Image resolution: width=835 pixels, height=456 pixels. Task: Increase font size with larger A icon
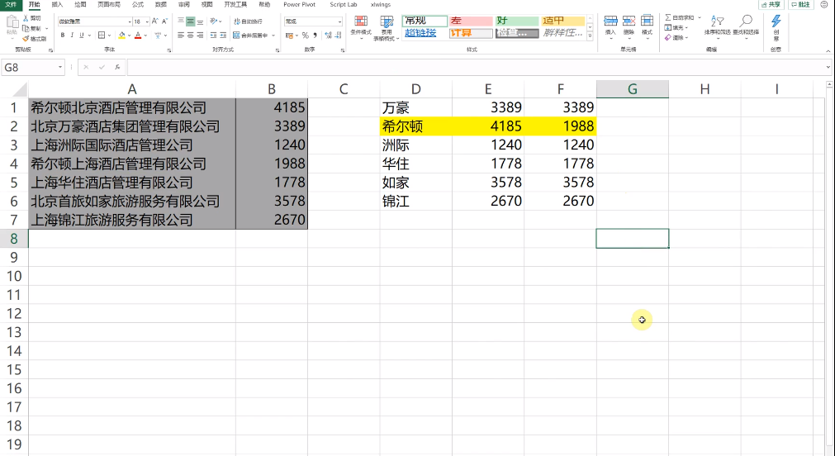click(x=155, y=21)
